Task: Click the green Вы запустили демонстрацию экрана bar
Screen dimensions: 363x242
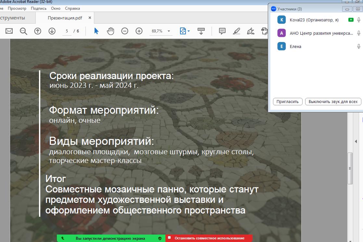Action: (111, 238)
